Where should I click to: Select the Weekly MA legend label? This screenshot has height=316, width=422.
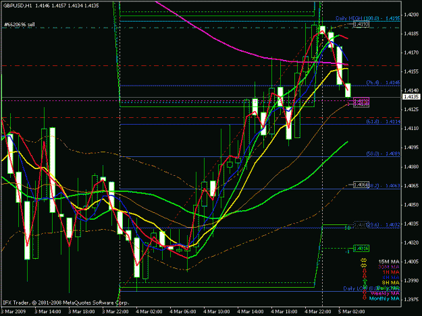(385, 294)
